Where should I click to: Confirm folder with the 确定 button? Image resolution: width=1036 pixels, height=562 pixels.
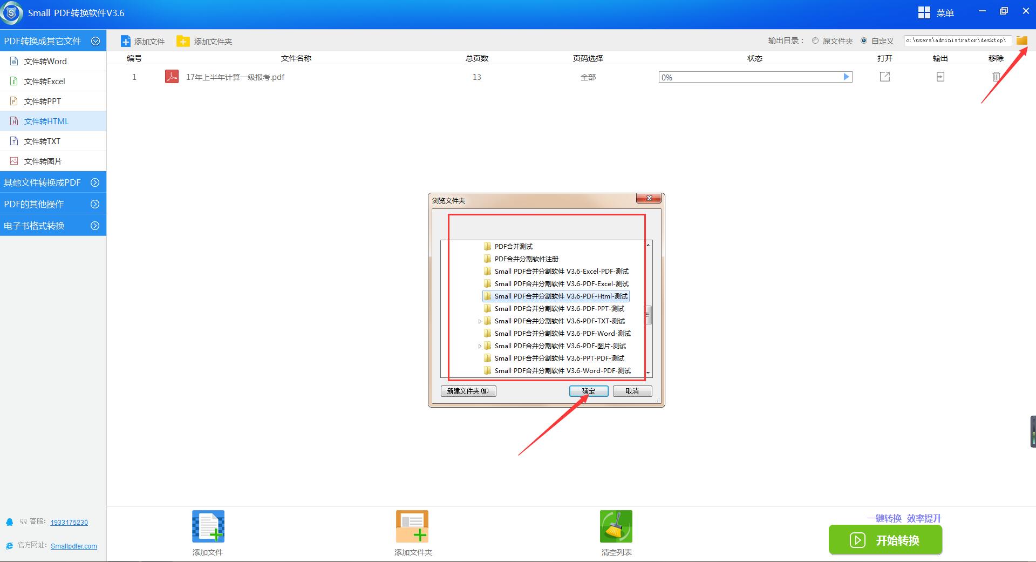coord(589,391)
